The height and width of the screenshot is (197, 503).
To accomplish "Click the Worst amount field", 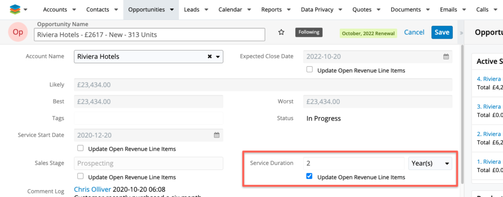I will click(378, 102).
